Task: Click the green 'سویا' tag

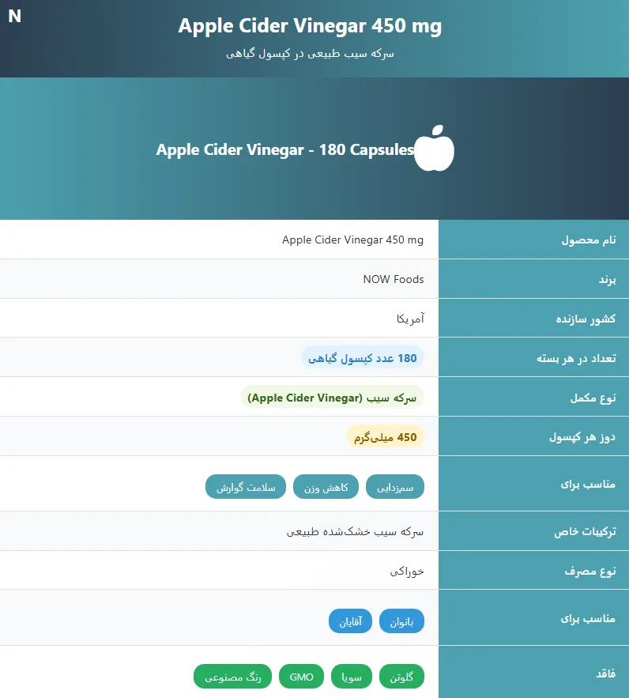Action: coord(352,677)
